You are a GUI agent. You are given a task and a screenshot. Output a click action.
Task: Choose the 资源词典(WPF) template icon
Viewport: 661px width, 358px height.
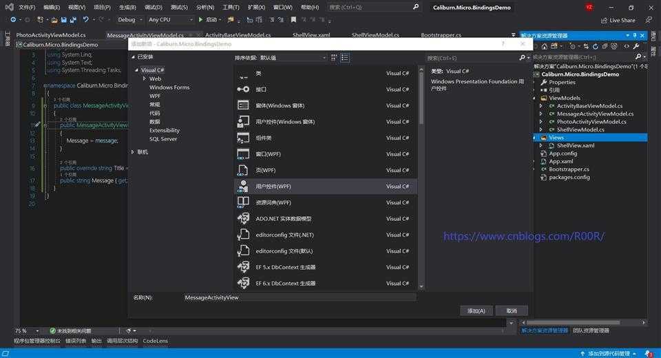tap(243, 202)
